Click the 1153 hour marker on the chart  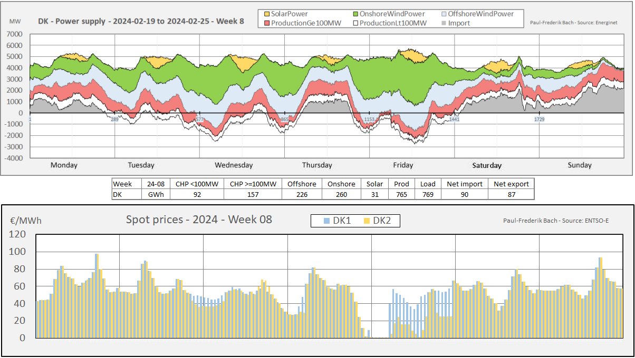(x=370, y=120)
